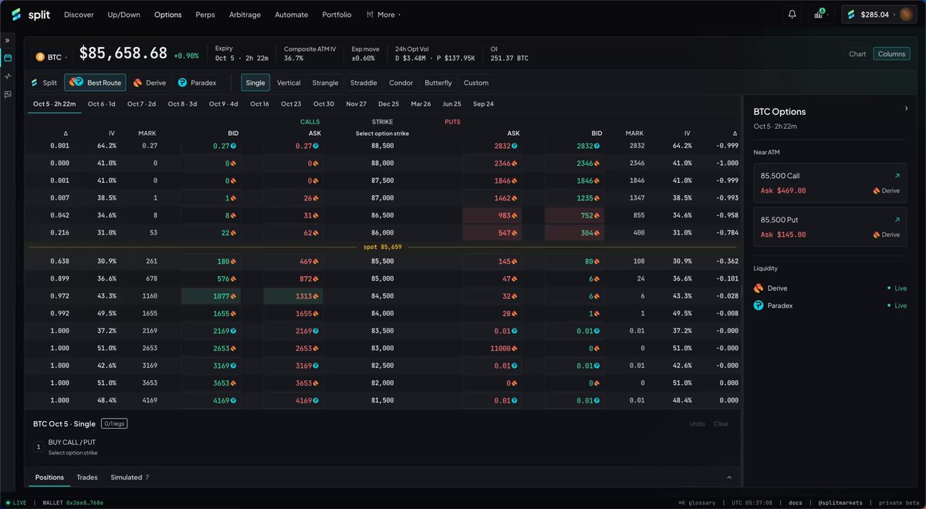This screenshot has height=509, width=926.
Task: Open the More menu dropdown
Action: tap(383, 15)
